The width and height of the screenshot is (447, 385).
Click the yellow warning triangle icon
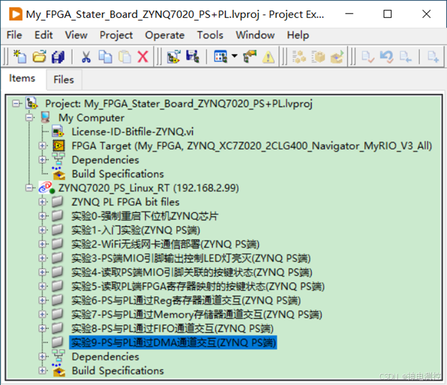click(268, 56)
